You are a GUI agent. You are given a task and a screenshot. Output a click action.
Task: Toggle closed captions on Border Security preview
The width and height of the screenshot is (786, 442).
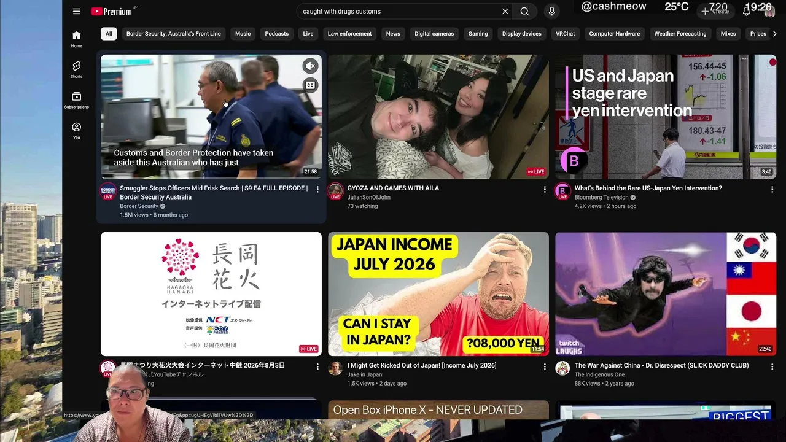click(x=310, y=85)
